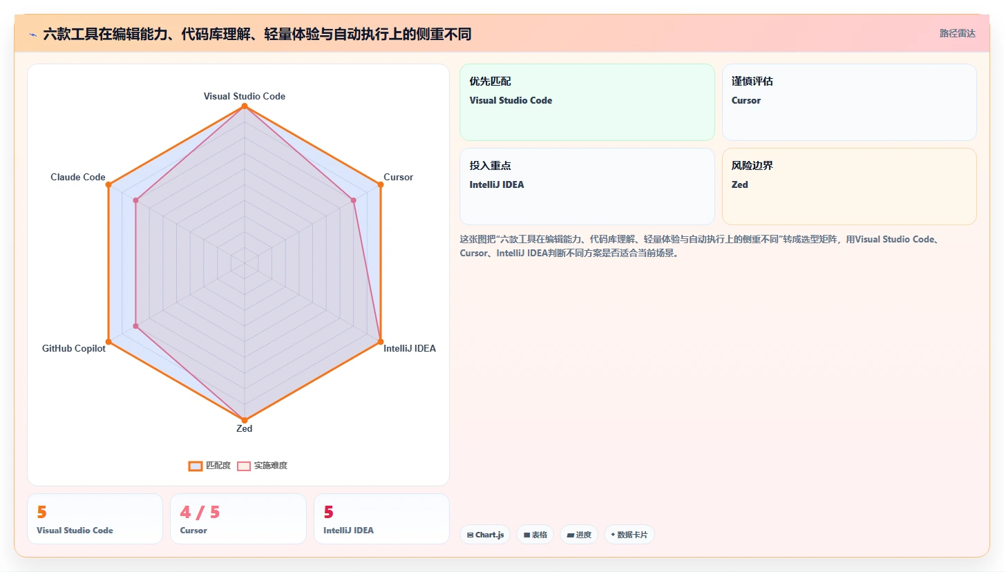Click the 4 / 5 Cursor stat card

pos(238,519)
